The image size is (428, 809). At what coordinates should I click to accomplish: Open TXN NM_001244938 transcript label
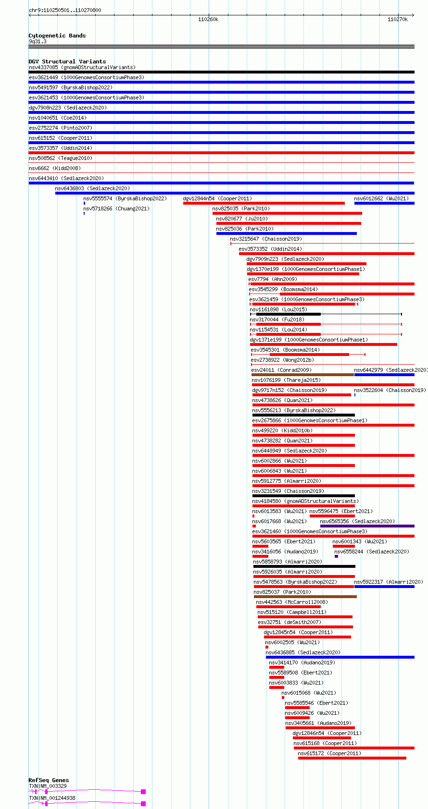(x=52, y=798)
